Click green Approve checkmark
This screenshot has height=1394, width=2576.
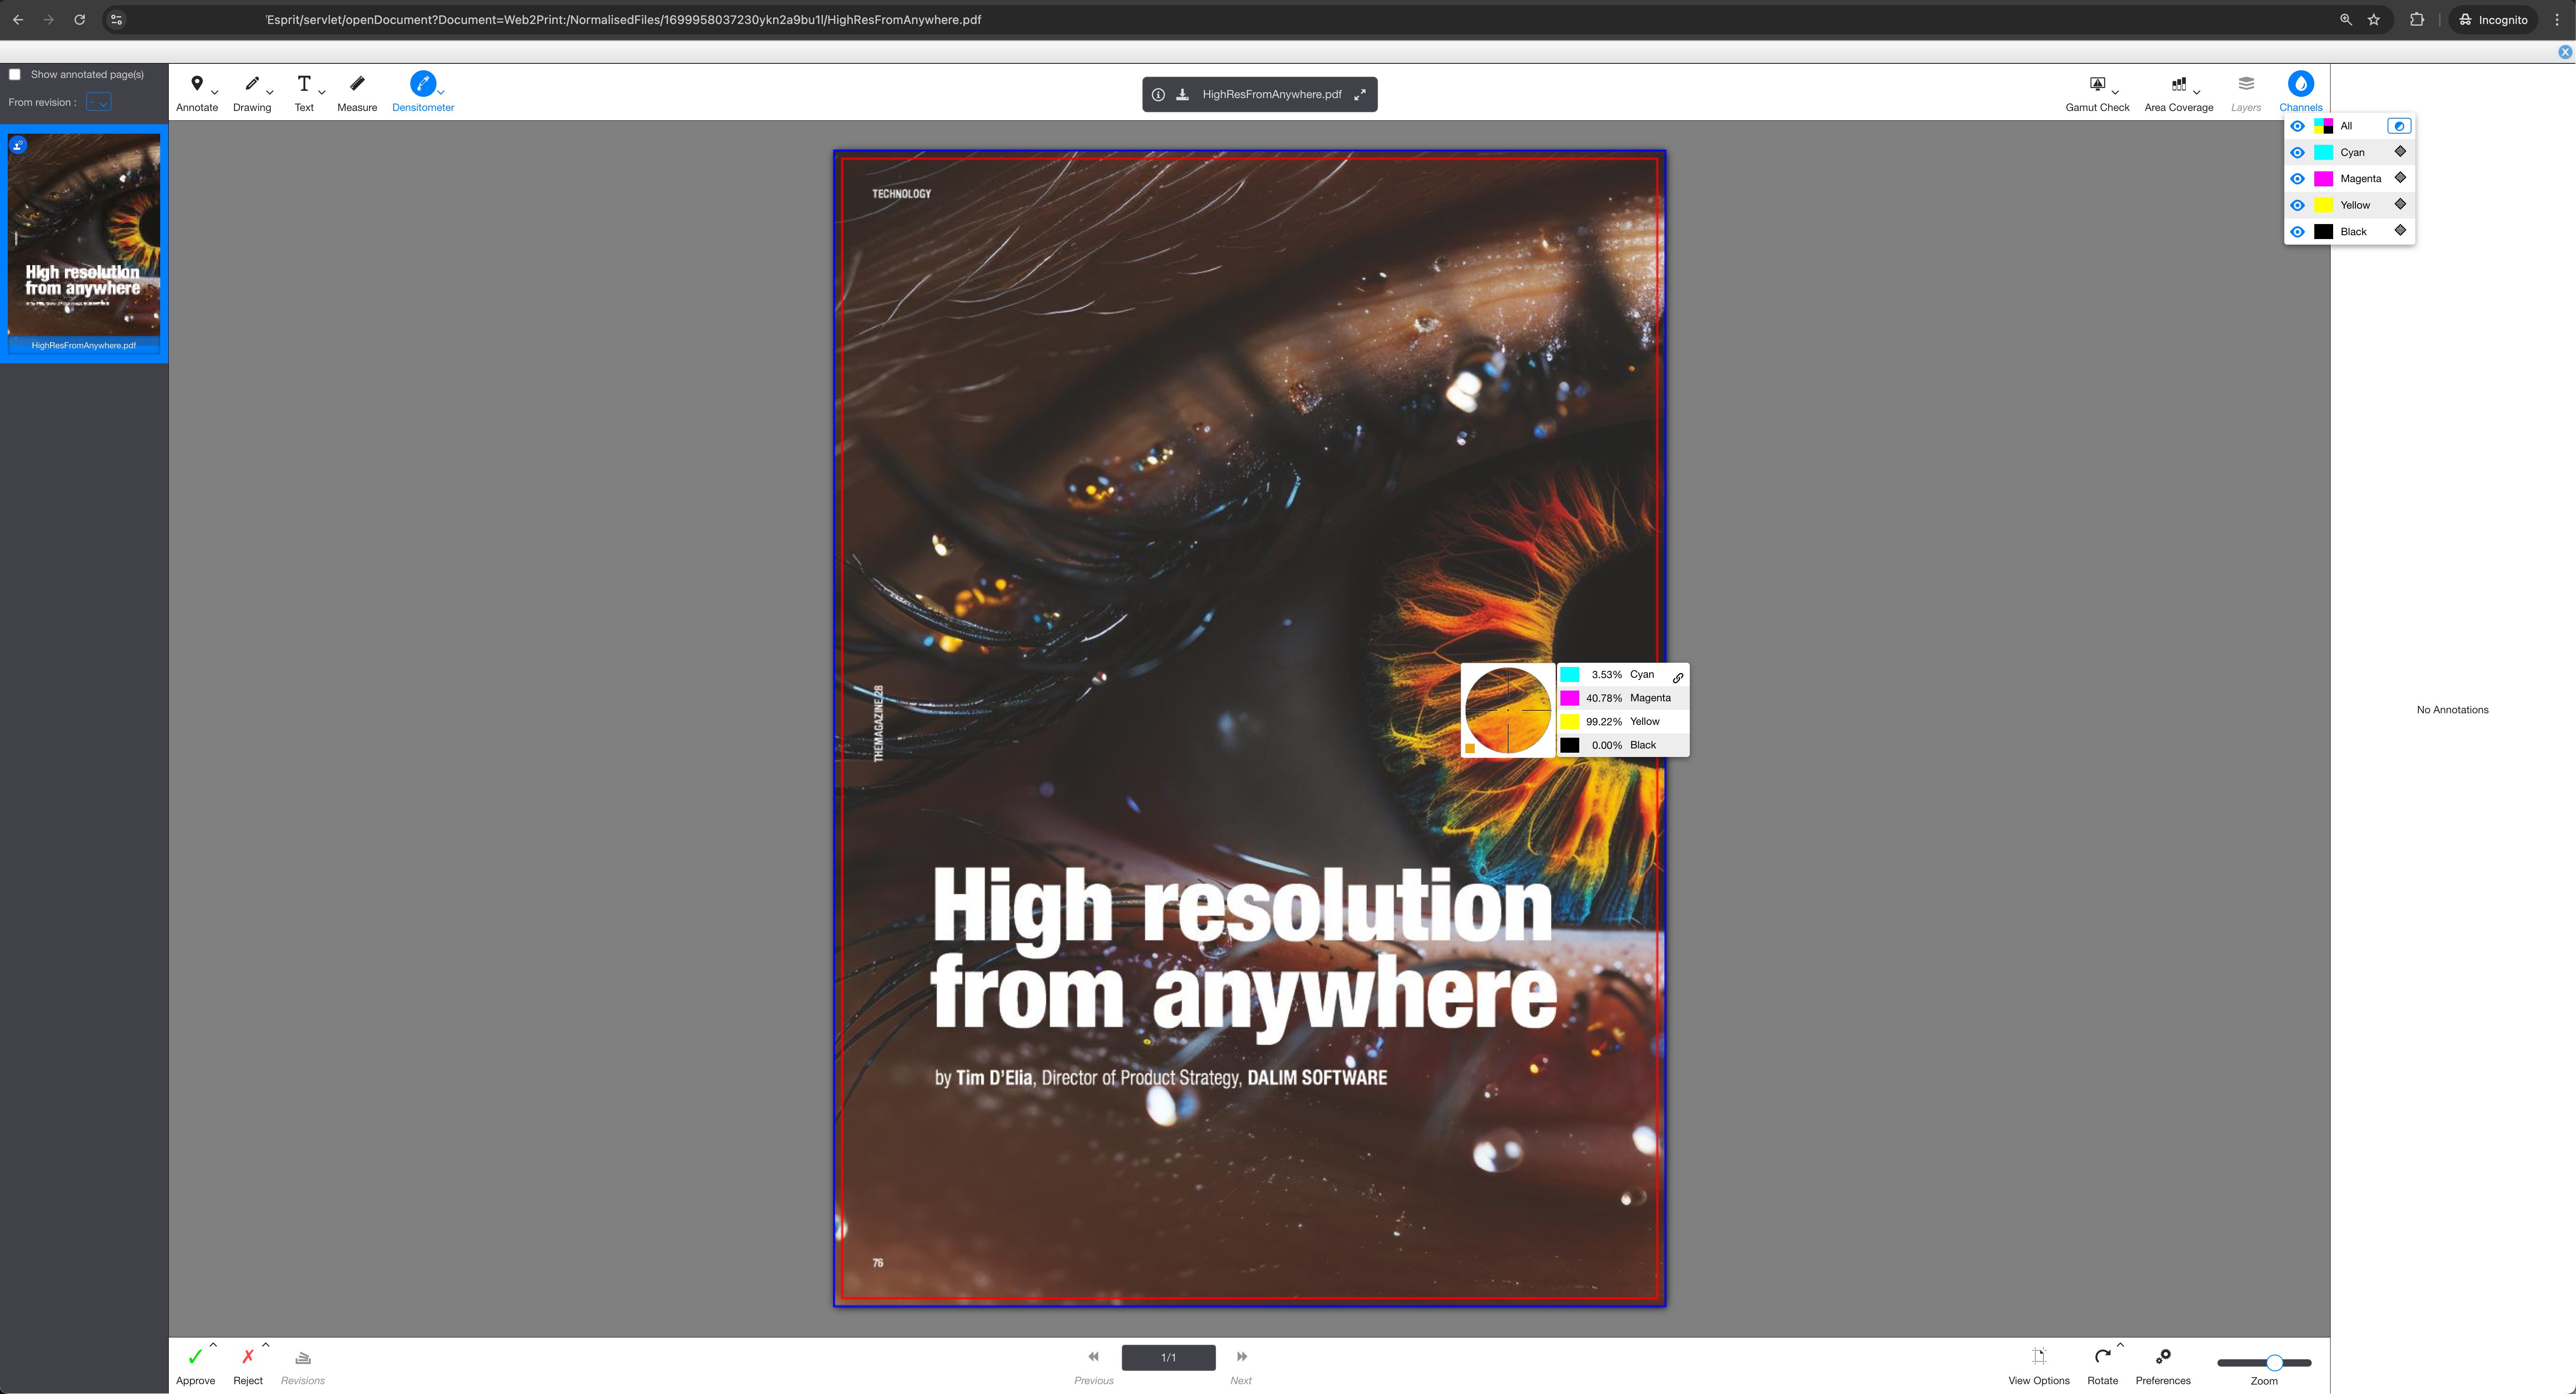pyautogui.click(x=195, y=1357)
